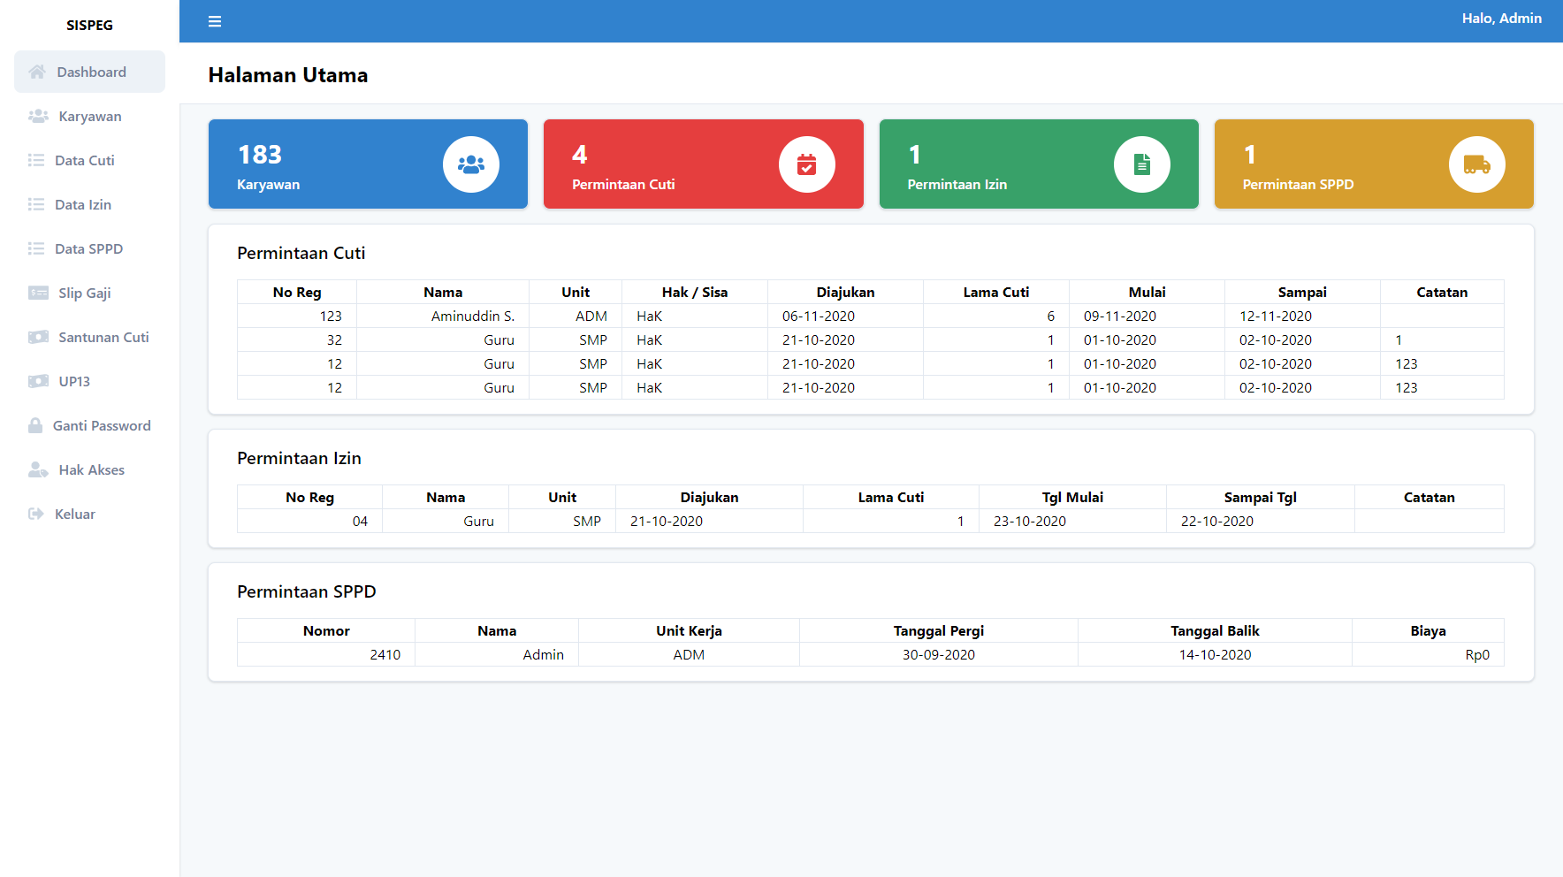Click the lock icon beside Ganti Password

[35, 425]
